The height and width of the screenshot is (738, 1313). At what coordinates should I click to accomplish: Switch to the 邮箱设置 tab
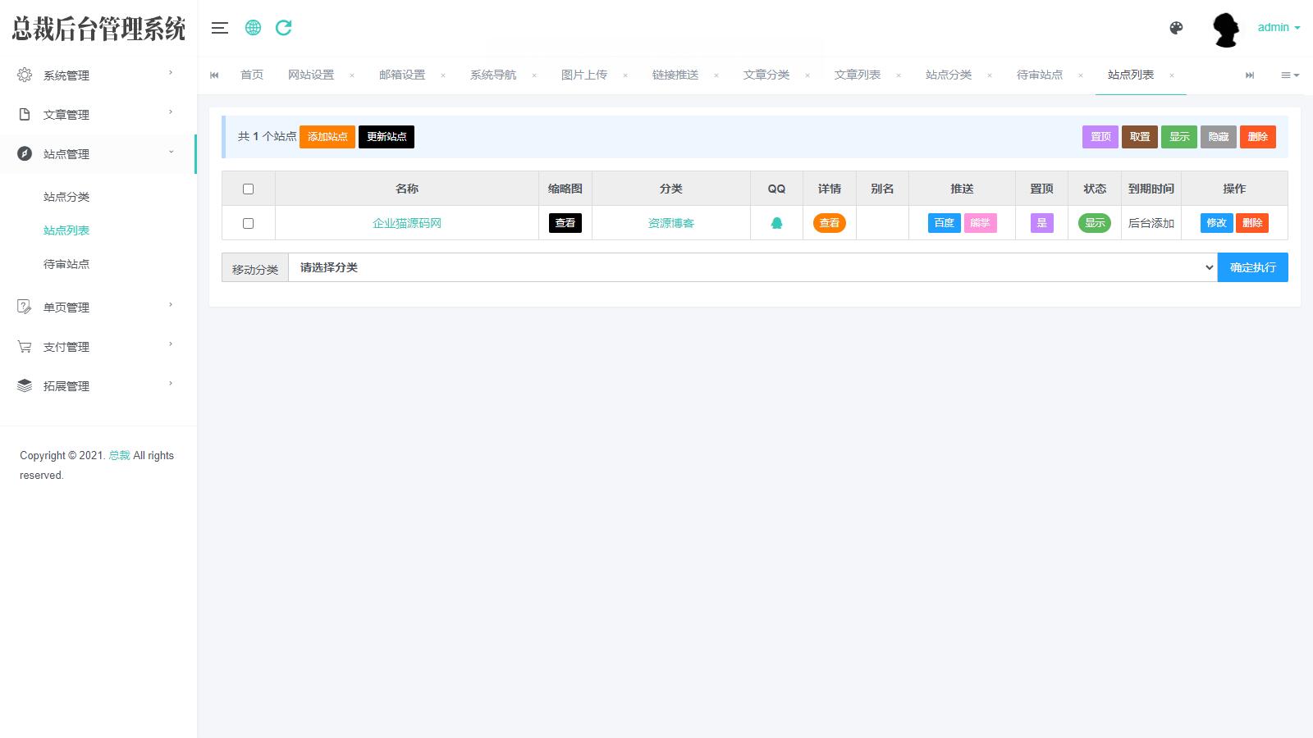pyautogui.click(x=401, y=75)
